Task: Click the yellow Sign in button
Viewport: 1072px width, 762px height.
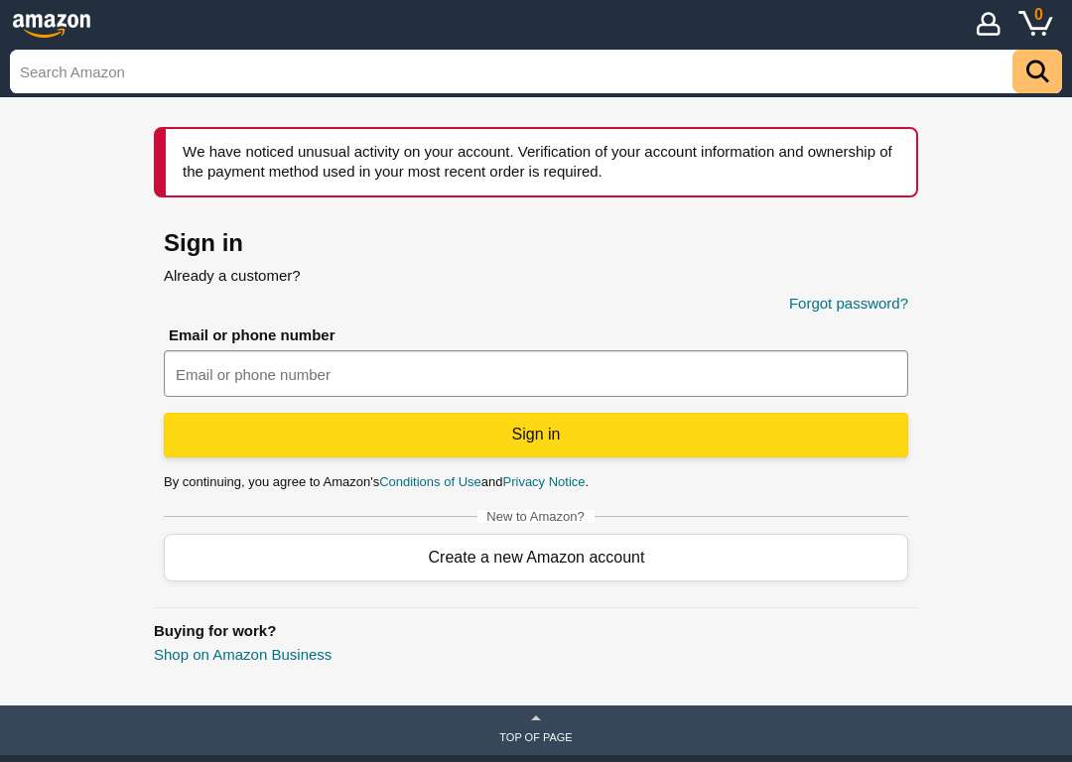Action: [536, 435]
